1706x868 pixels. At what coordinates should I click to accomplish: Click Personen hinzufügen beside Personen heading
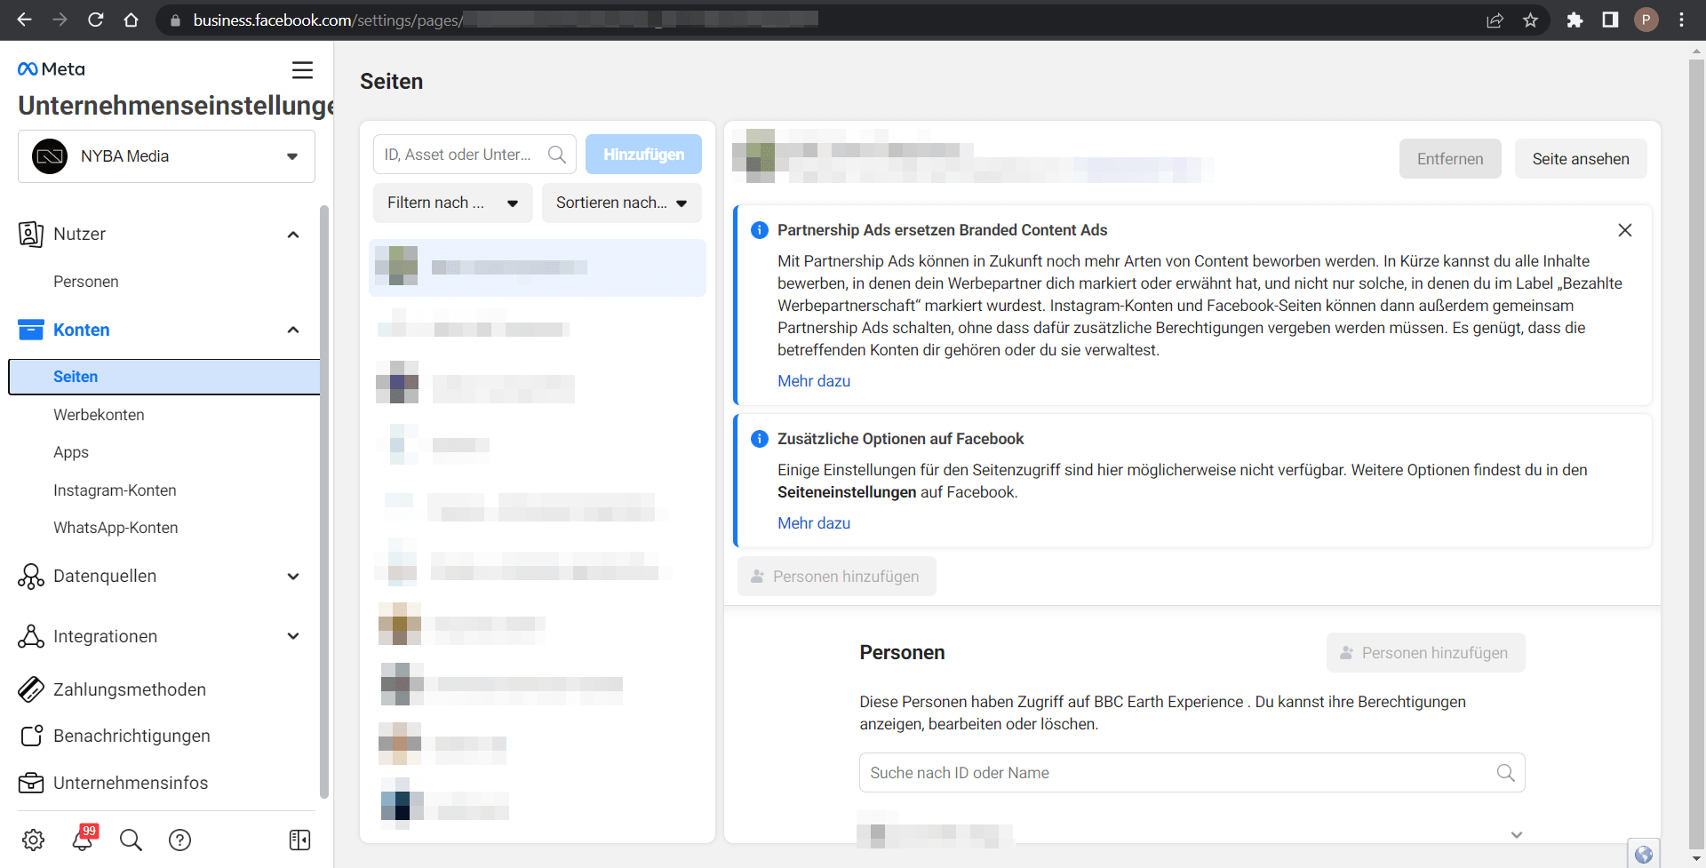pos(1425,653)
